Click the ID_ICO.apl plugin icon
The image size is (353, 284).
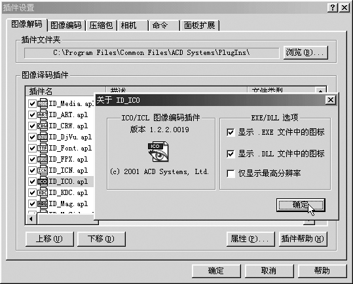43,181
